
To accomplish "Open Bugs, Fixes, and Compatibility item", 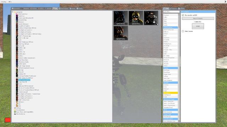I will tap(25, 112).
